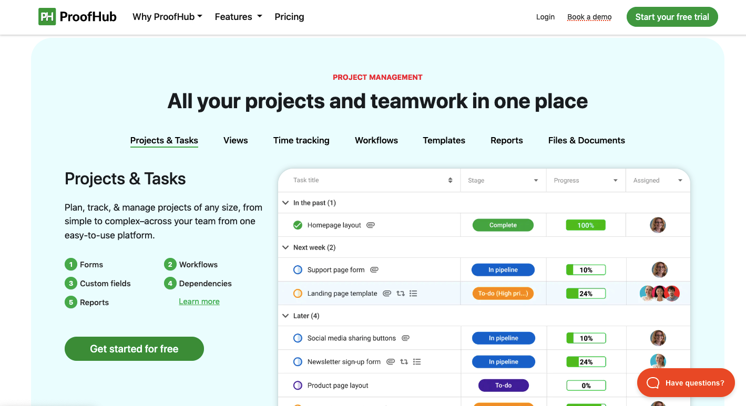Collapse the Next week (2) group
This screenshot has height=406, width=746.
click(285, 247)
